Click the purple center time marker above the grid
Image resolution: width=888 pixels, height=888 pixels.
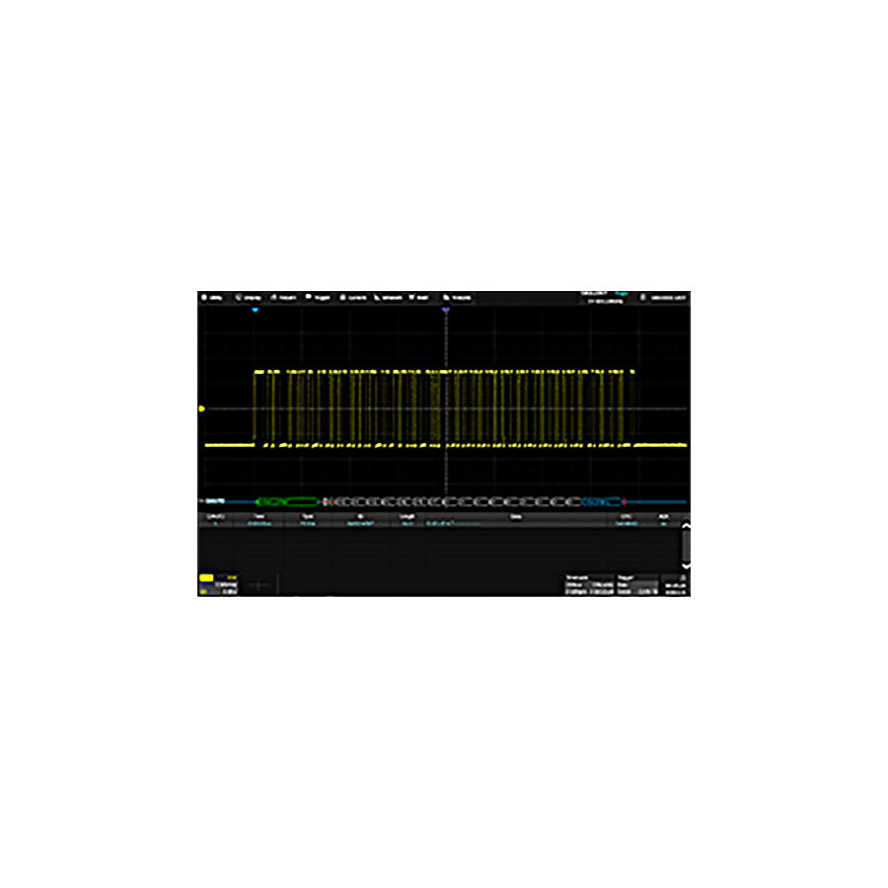click(446, 310)
